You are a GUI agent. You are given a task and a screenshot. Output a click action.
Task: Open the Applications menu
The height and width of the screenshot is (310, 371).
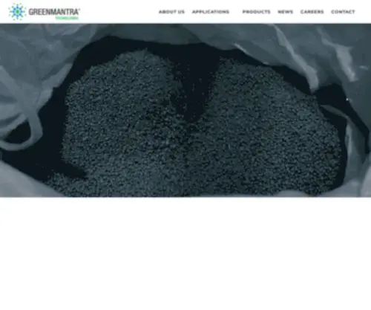[211, 12]
